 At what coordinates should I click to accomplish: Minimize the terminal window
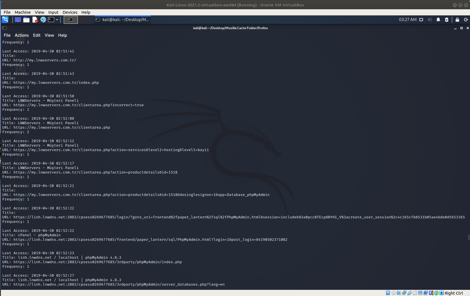[455, 28]
